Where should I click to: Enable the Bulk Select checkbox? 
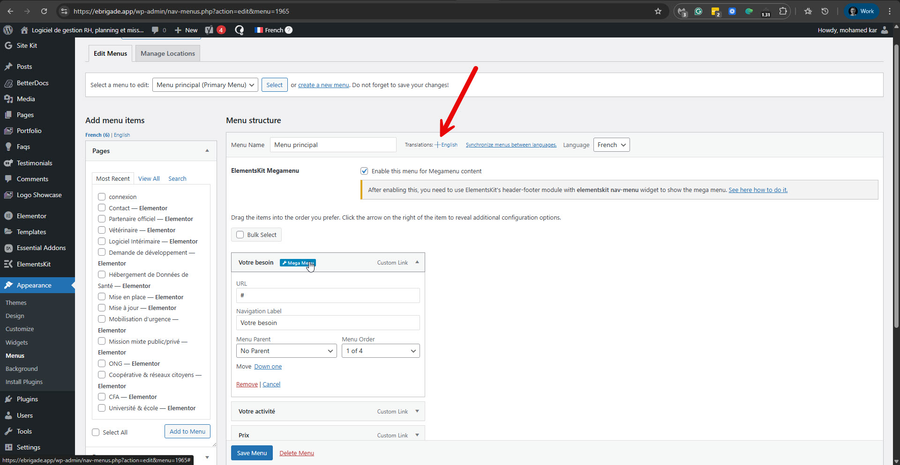click(240, 235)
